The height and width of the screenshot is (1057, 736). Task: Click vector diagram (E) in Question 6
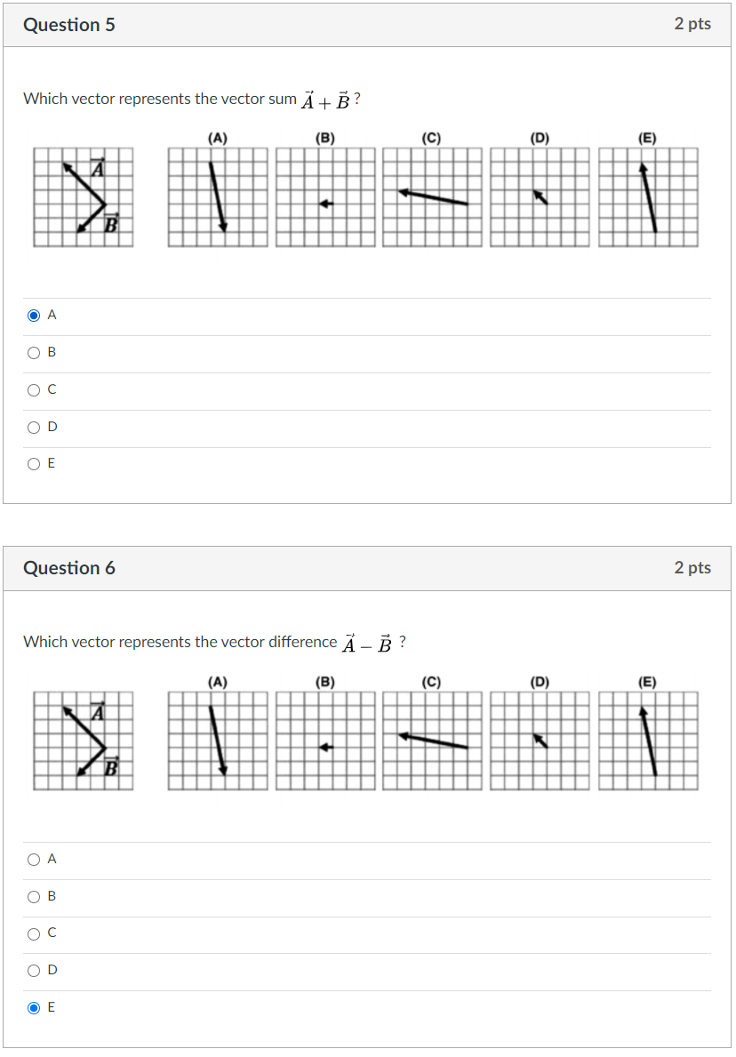(647, 740)
